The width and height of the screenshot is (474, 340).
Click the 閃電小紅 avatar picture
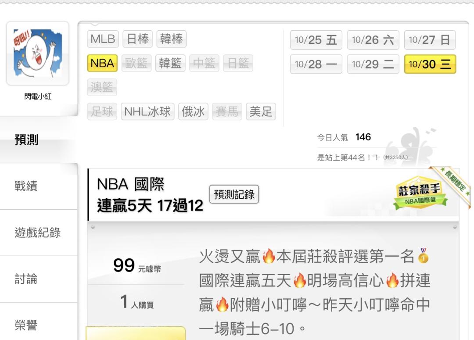(x=38, y=53)
